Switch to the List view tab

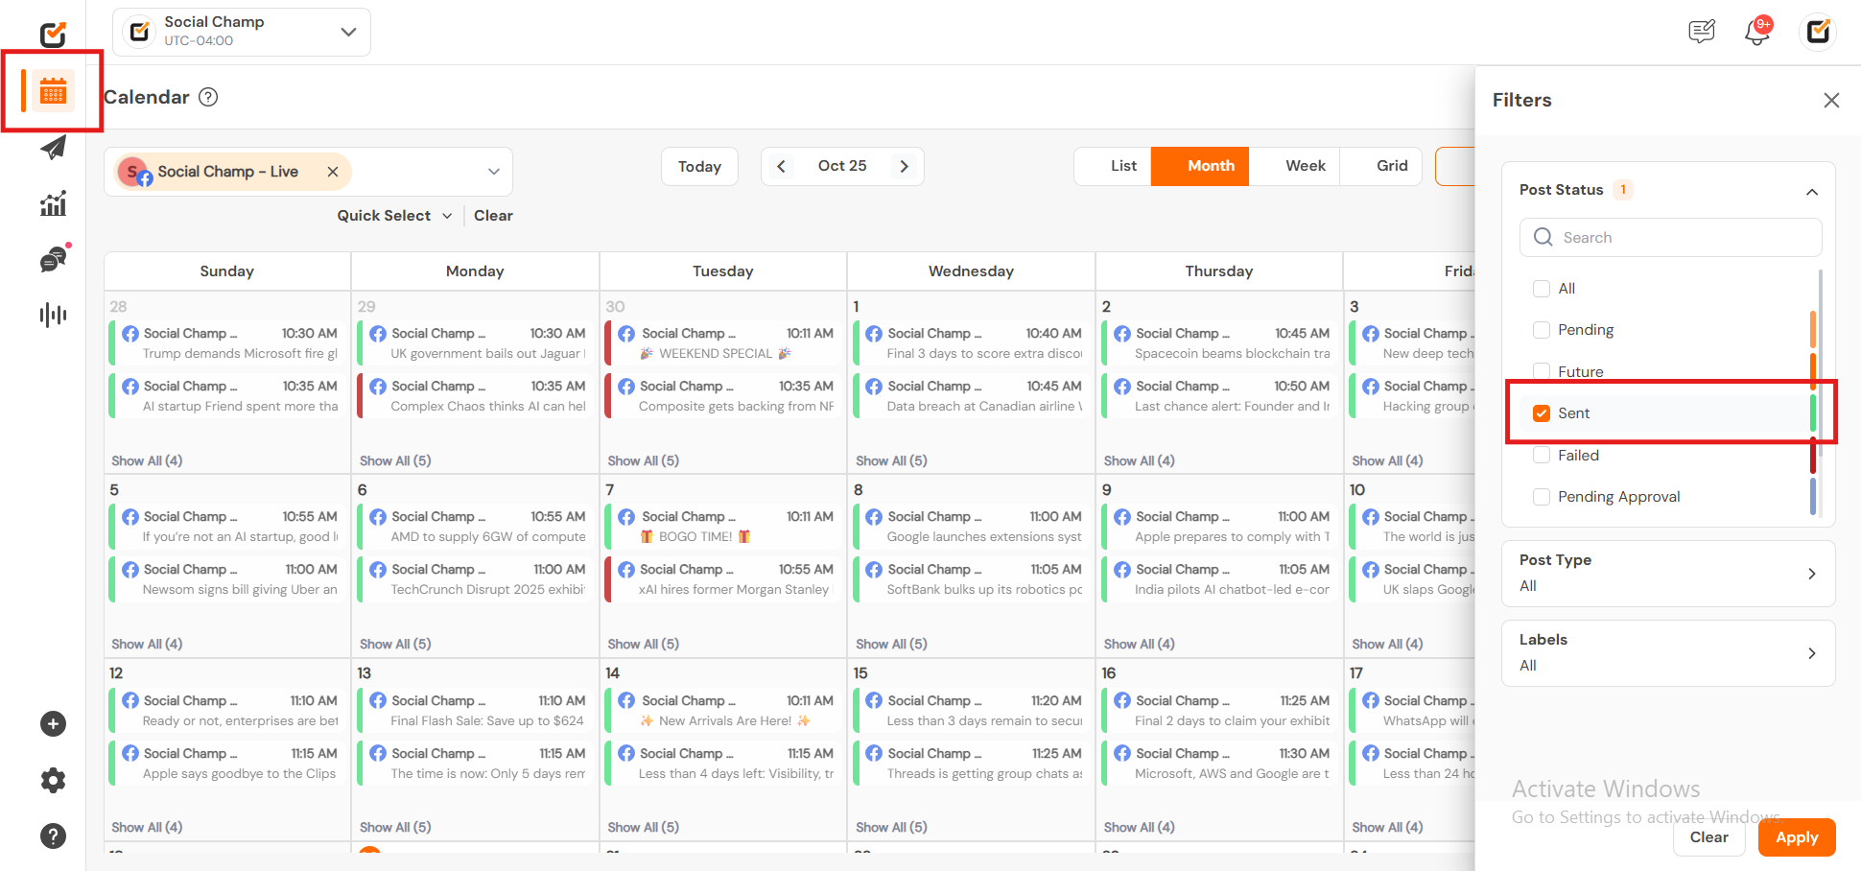(x=1122, y=166)
